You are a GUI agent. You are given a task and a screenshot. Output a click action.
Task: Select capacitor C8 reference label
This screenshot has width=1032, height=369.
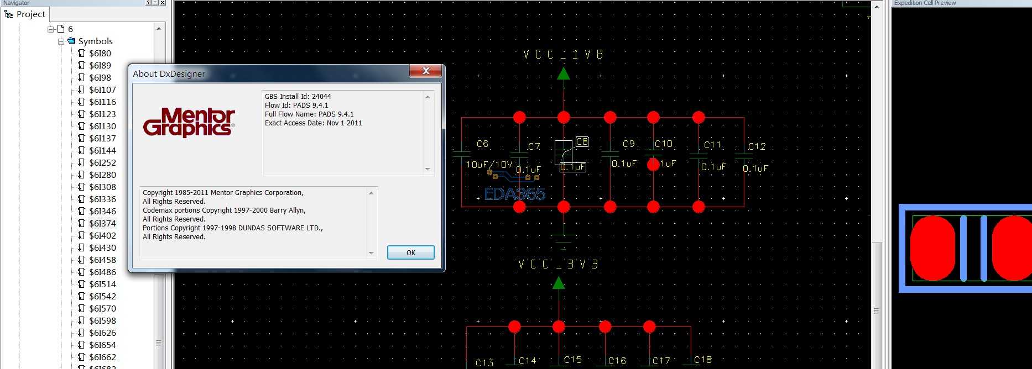(x=582, y=142)
